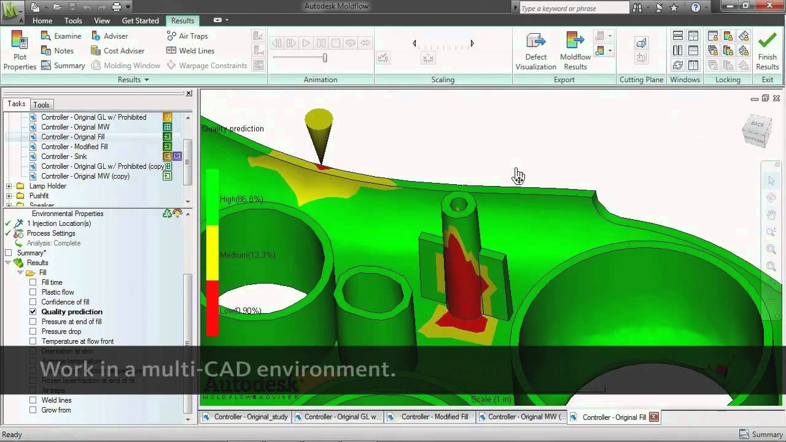Collapse the Fill results folder

pos(20,273)
